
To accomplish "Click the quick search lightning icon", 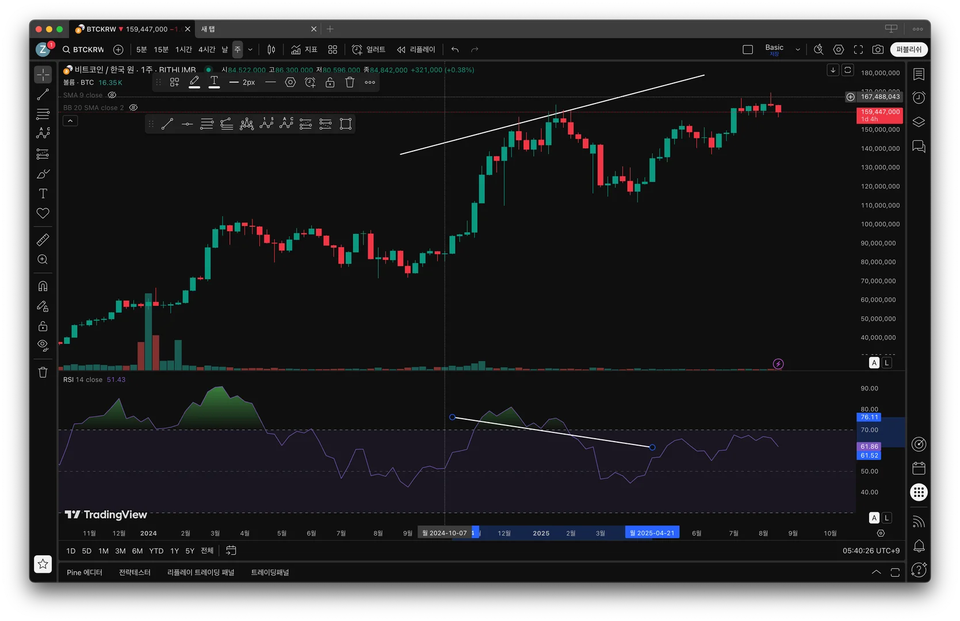I will tap(819, 49).
